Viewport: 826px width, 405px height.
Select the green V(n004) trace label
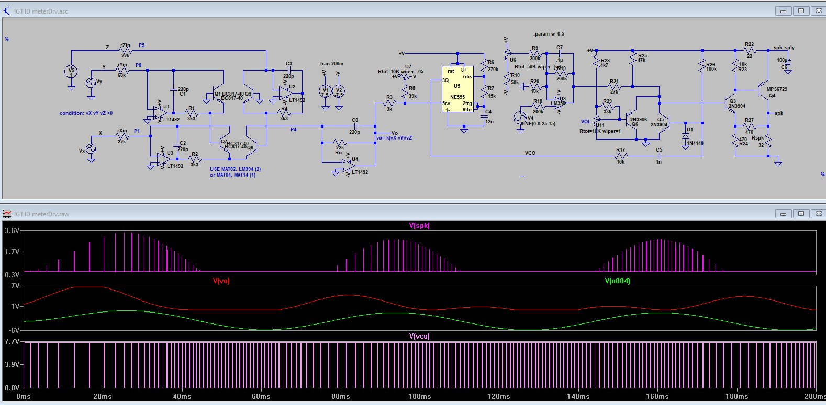tap(617, 281)
